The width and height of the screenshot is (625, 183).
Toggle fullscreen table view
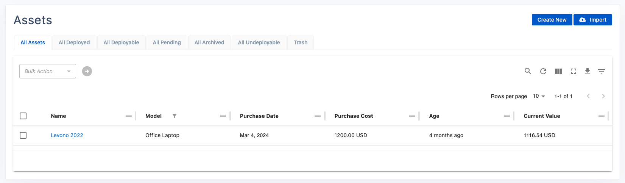(574, 71)
